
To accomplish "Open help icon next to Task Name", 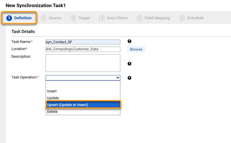I will click(129, 41).
